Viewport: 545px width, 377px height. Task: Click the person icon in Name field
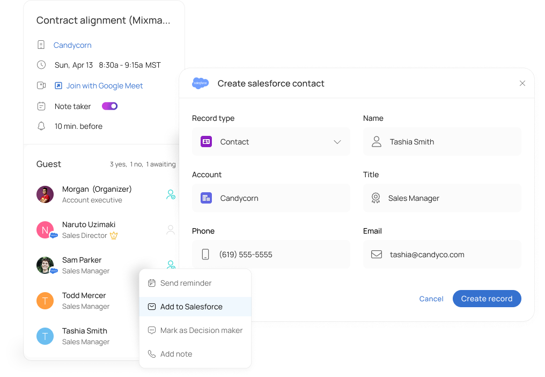click(x=377, y=142)
